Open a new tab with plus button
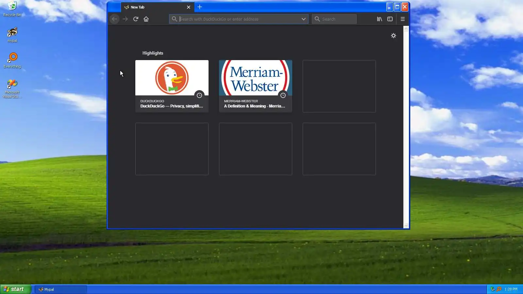 200,7
